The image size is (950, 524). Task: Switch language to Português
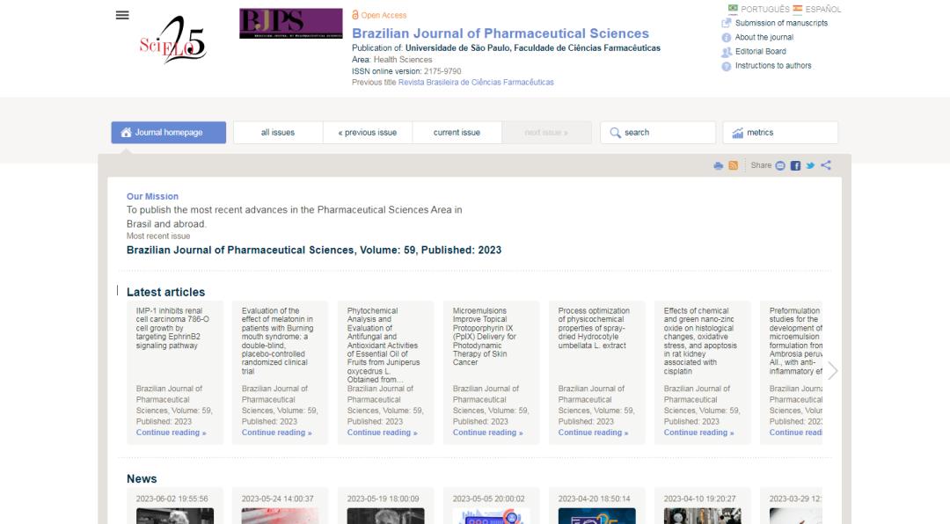click(x=758, y=9)
